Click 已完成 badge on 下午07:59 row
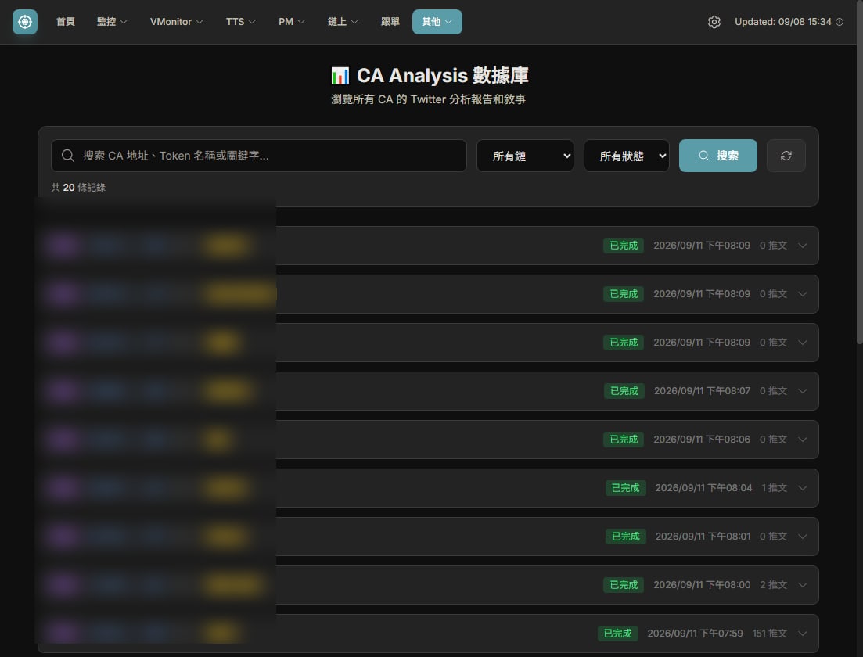863x657 pixels. pyautogui.click(x=617, y=633)
